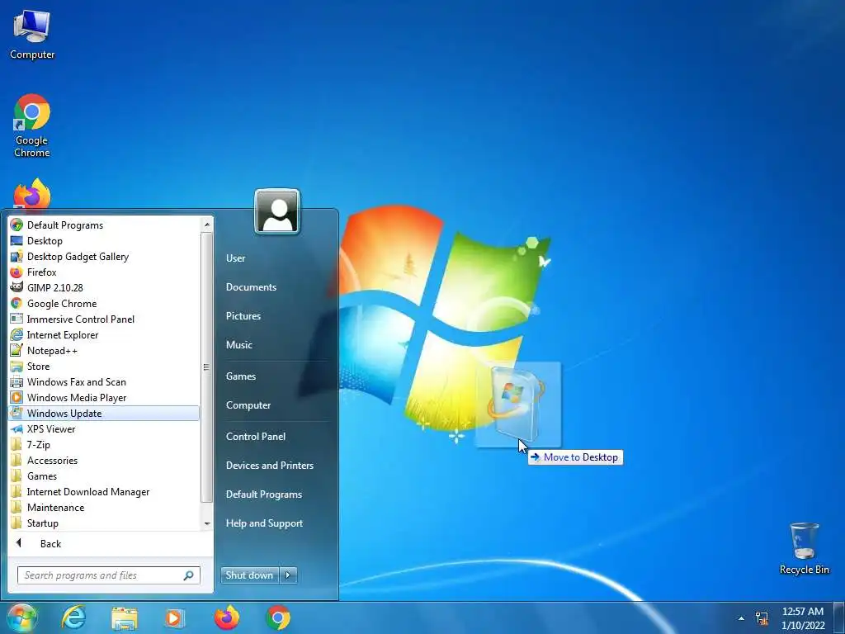The height and width of the screenshot is (634, 845).
Task: Open Control Panel from Start menu
Action: point(256,436)
